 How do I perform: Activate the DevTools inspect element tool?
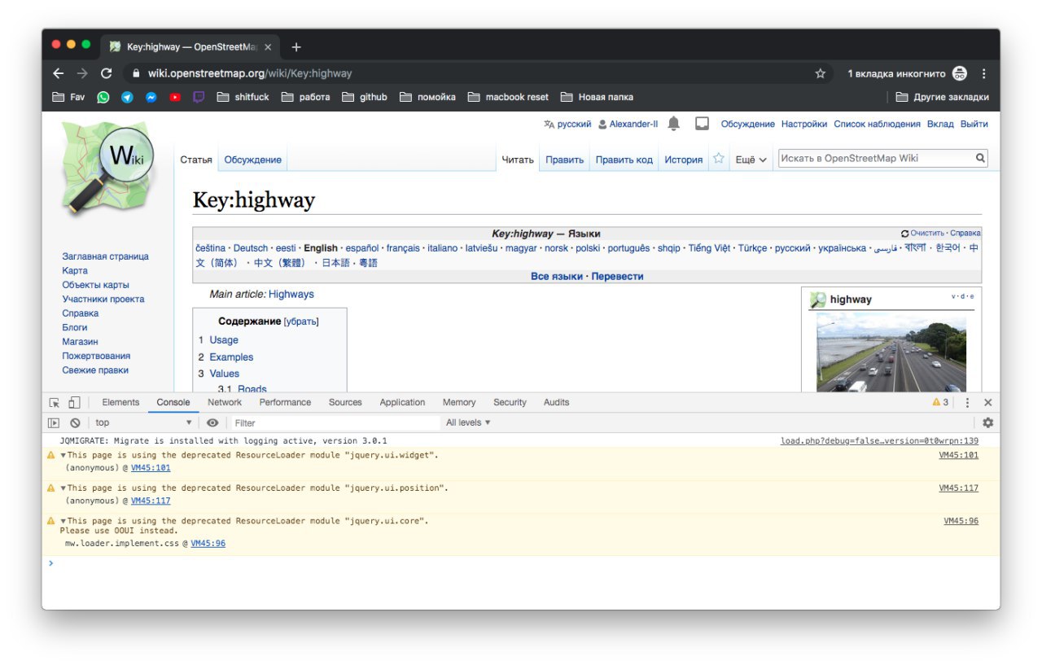coord(55,402)
